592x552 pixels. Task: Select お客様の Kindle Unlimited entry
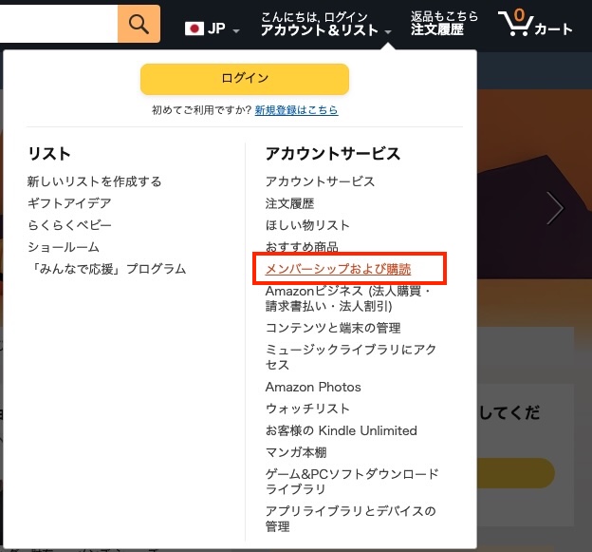pos(341,430)
